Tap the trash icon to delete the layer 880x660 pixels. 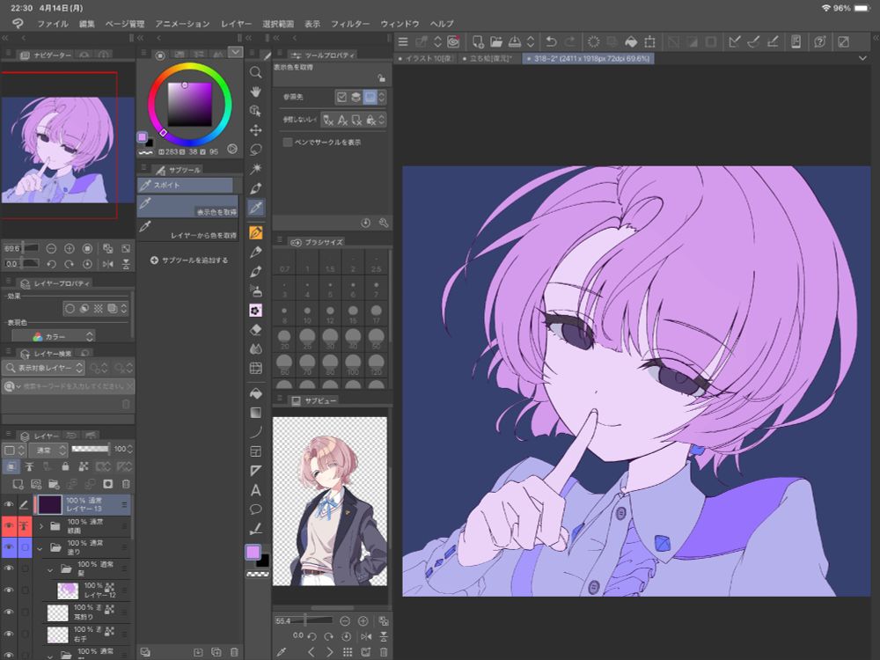point(127,484)
